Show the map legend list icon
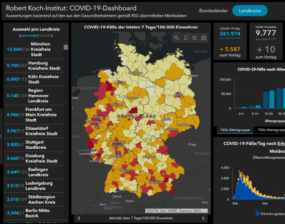This screenshot has height=224, width=285. point(195,38)
